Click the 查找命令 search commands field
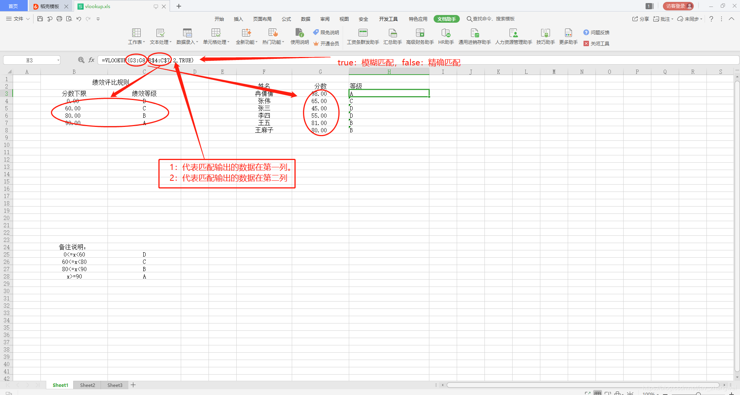 pyautogui.click(x=491, y=19)
